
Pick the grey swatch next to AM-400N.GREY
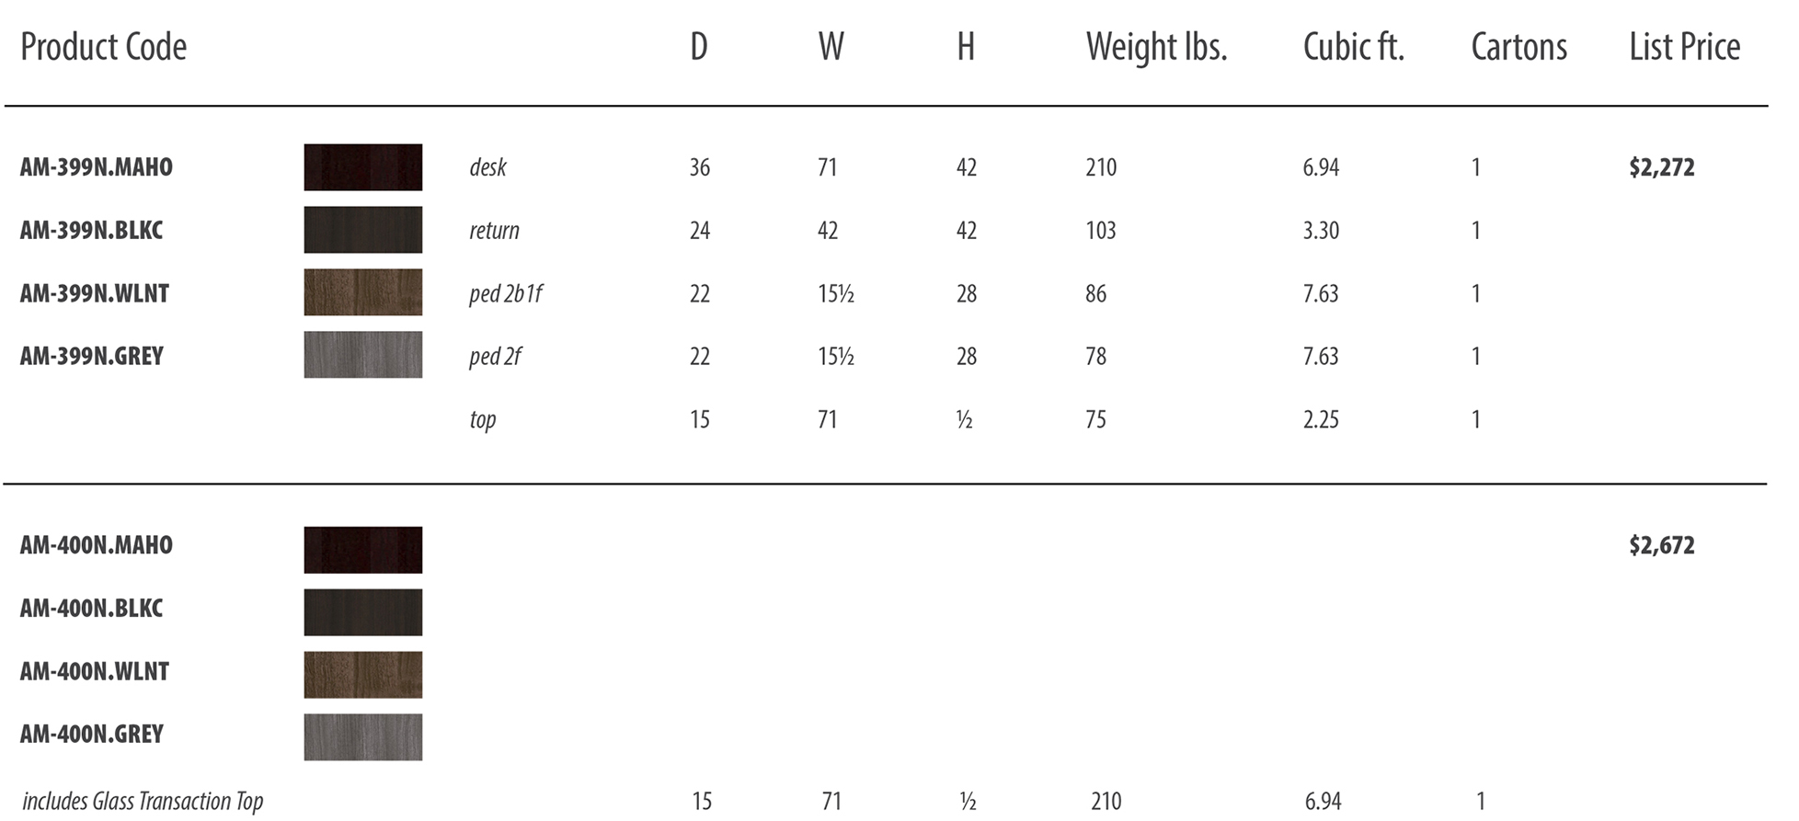pos(363,737)
